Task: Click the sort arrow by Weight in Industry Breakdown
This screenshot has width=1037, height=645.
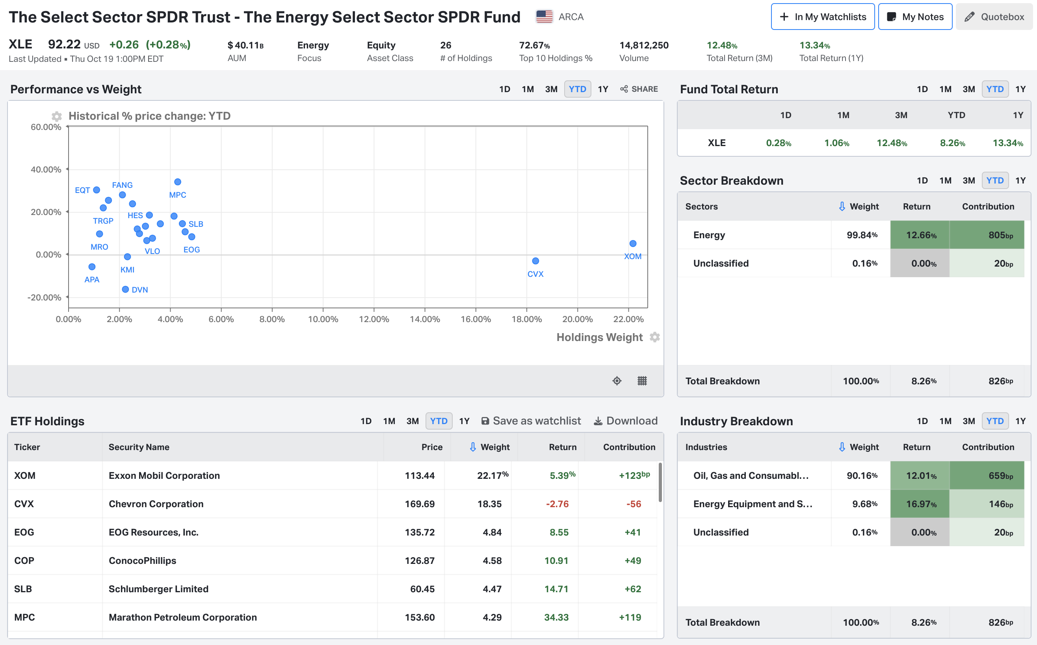Action: (842, 447)
